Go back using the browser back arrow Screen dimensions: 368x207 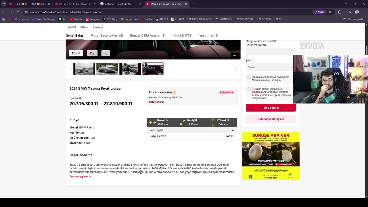[x=4, y=12]
